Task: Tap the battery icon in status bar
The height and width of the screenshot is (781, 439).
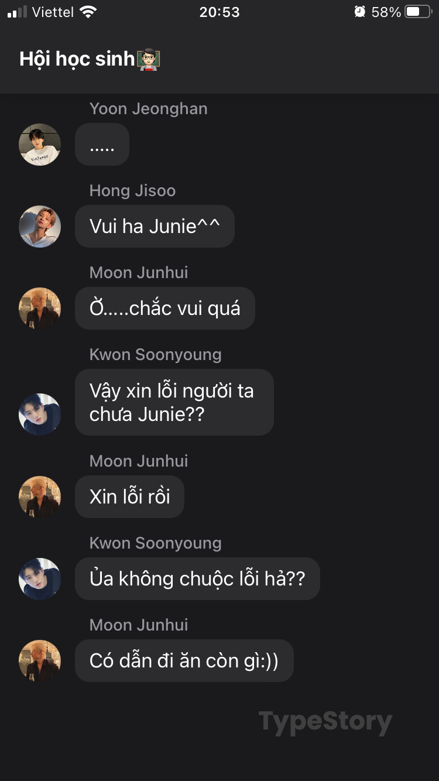Action: coord(418,12)
